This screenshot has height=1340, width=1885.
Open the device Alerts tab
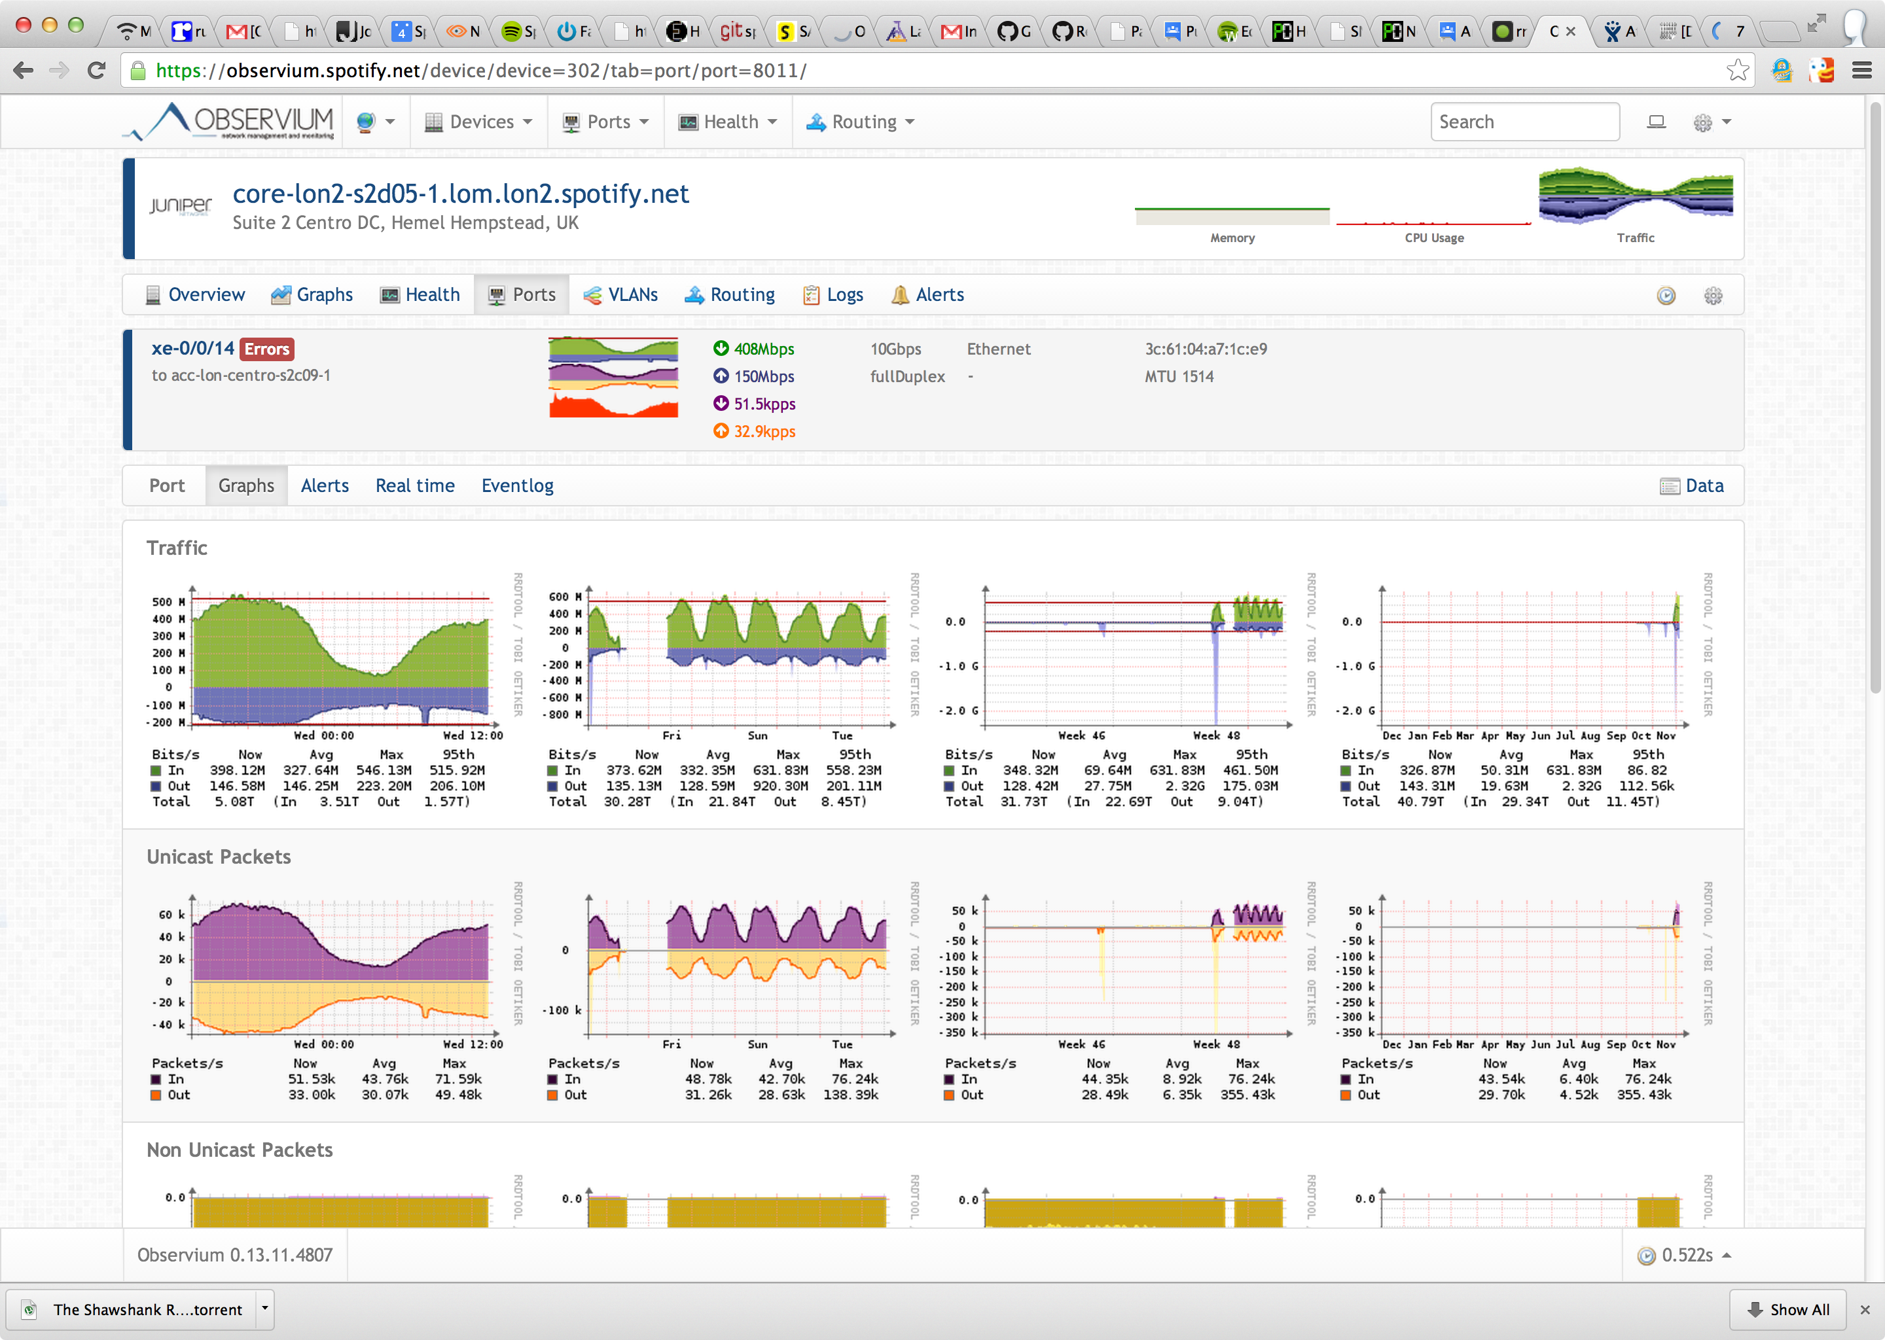click(x=927, y=294)
